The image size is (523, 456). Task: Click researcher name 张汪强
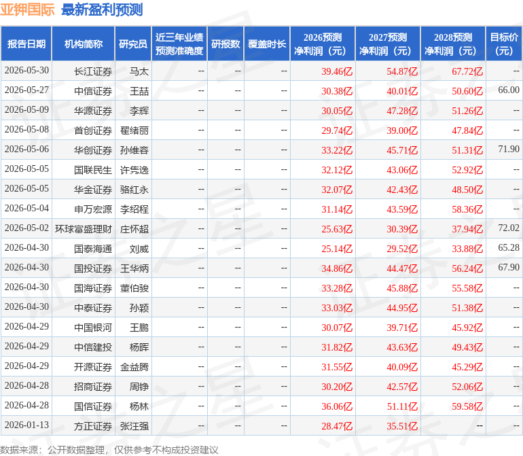point(134,426)
